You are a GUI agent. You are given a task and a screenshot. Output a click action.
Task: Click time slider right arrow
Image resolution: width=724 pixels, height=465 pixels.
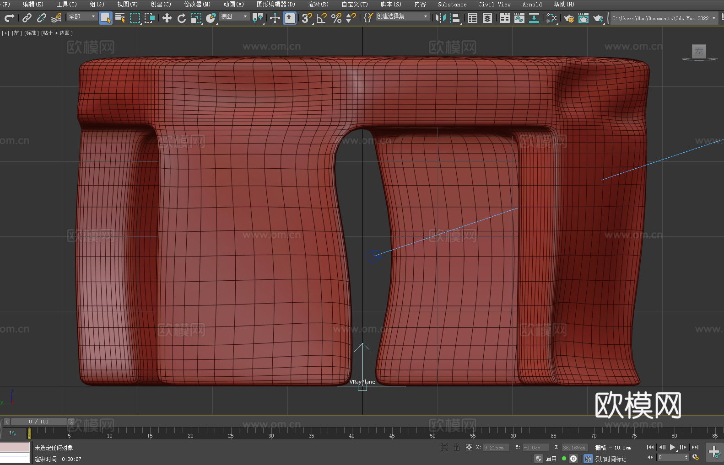71,422
